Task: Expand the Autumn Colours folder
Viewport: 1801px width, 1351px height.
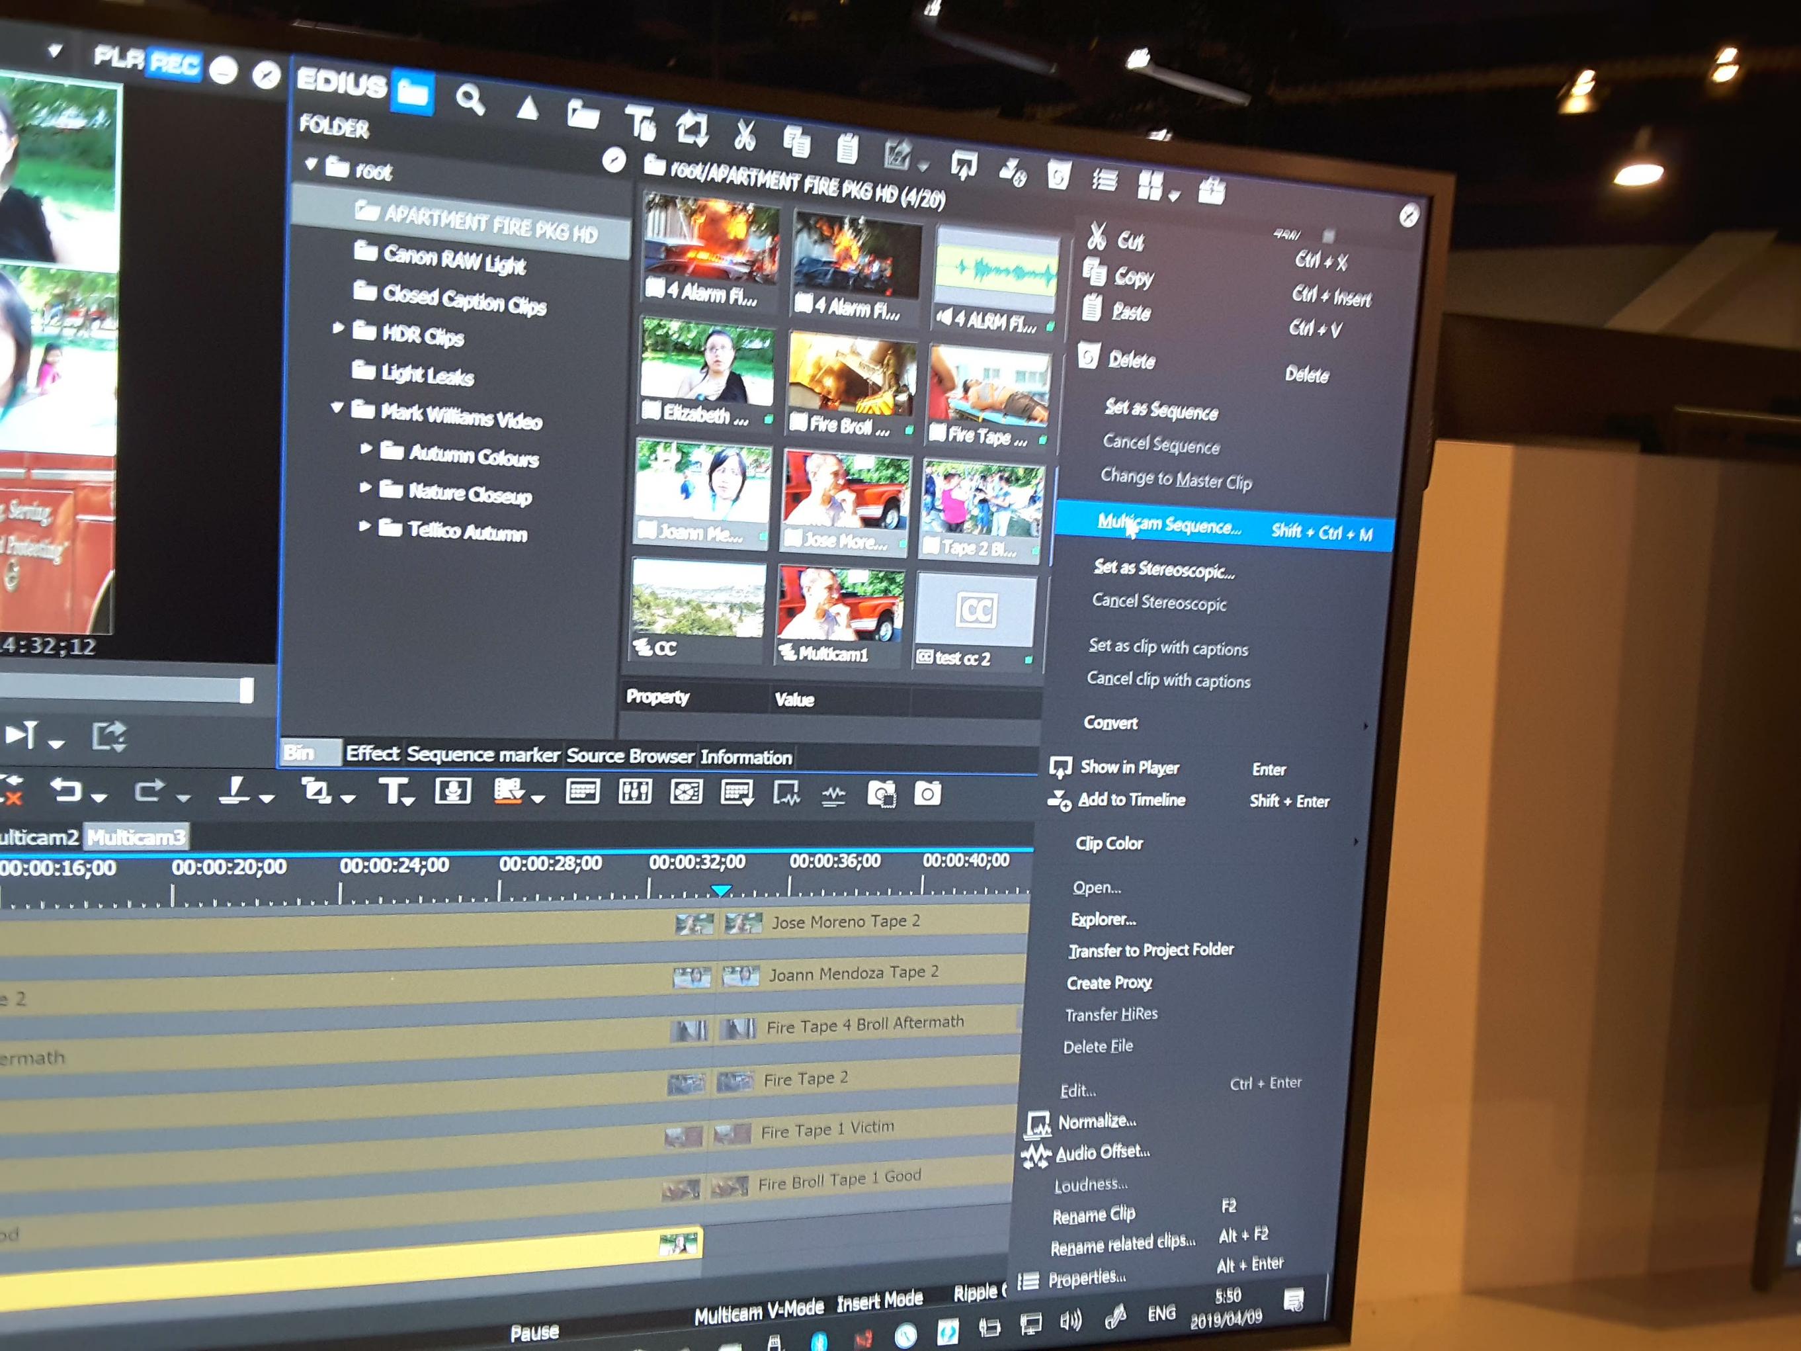Action: pos(366,448)
